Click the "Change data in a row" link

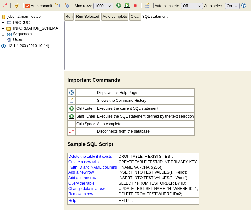87,189
